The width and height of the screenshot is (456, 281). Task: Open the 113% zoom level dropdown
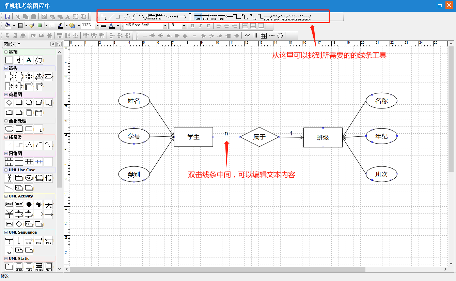(x=97, y=26)
